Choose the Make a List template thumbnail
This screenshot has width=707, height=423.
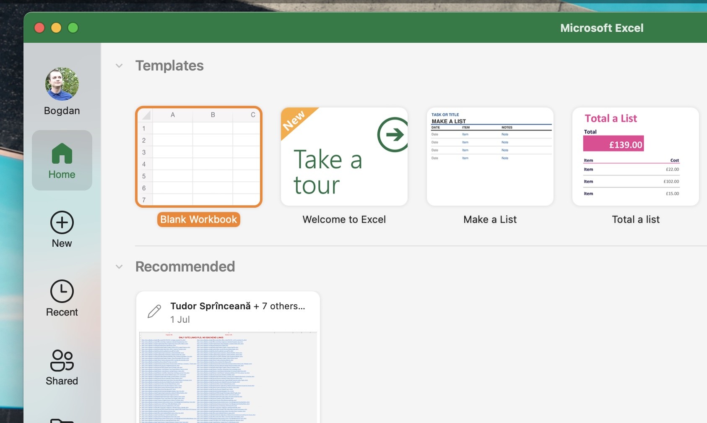[490, 157]
